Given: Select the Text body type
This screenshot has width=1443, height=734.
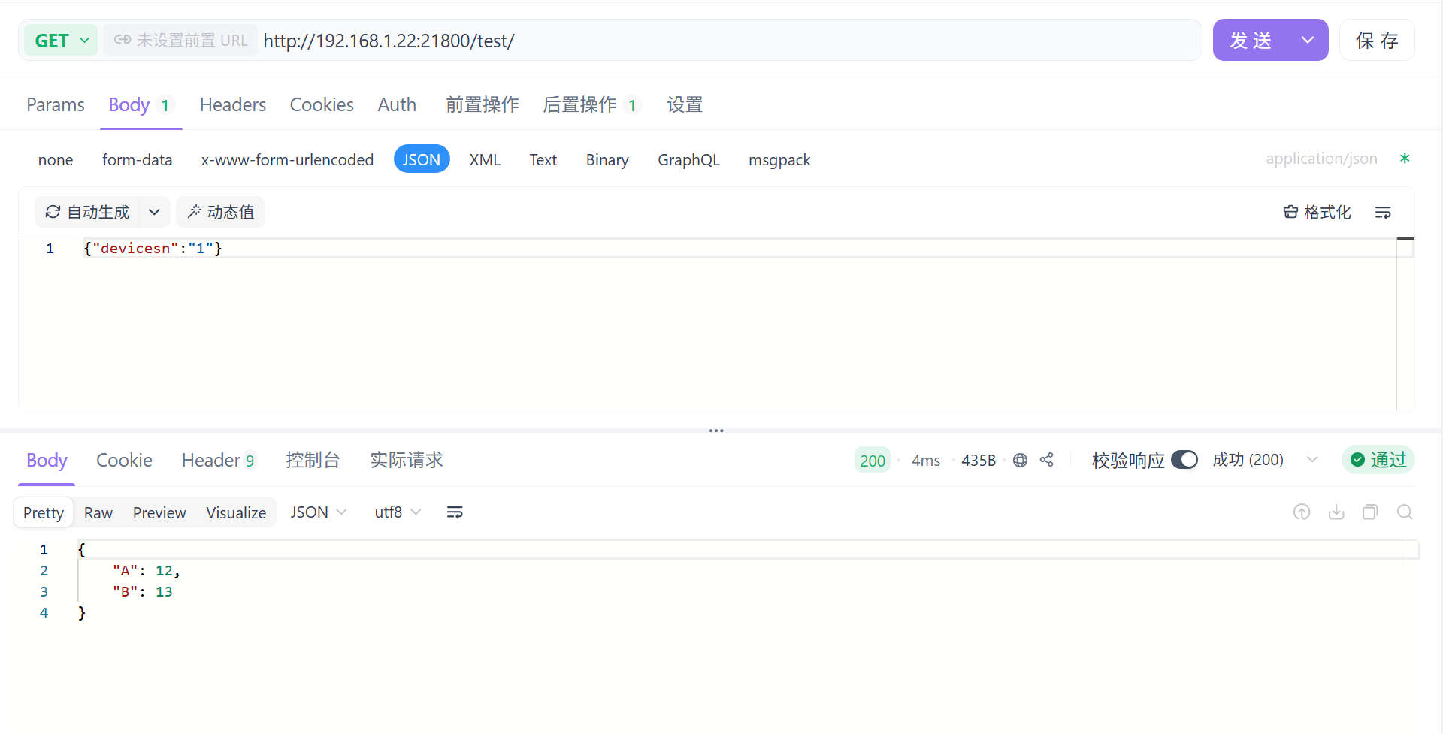Looking at the screenshot, I should click(543, 160).
